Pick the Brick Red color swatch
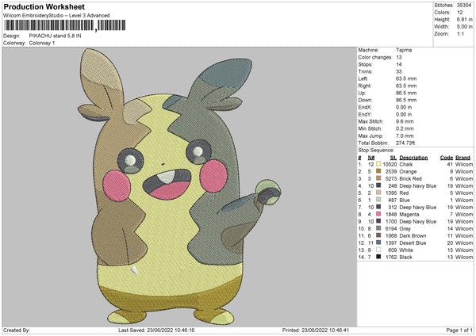 pos(378,178)
